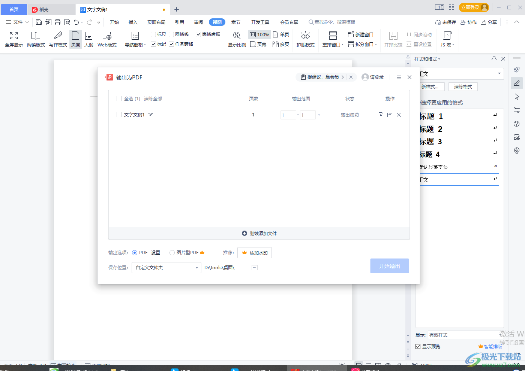Click the help question-mark sidebar icon
525x371 pixels.
coord(517,124)
